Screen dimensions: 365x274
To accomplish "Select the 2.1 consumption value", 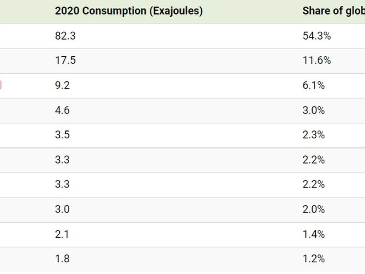I will (62, 234).
